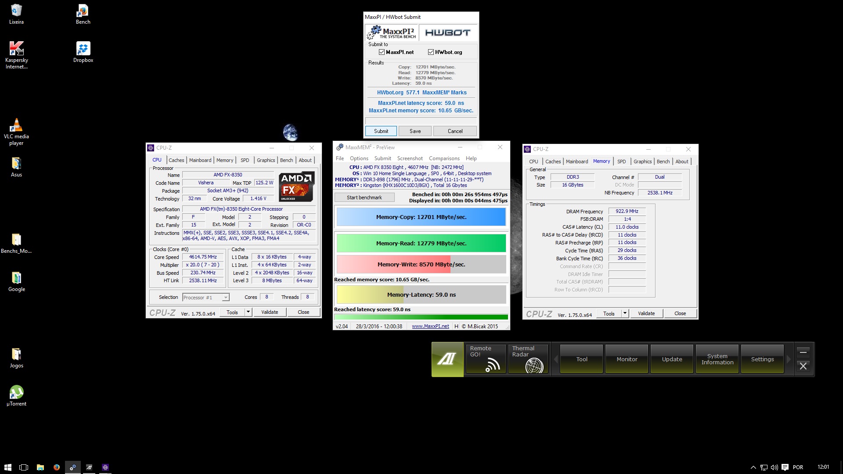Open the File menu in MaxxMEM

coord(340,158)
